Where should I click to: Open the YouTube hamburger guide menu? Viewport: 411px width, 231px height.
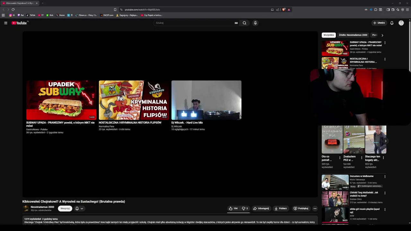coord(5,23)
